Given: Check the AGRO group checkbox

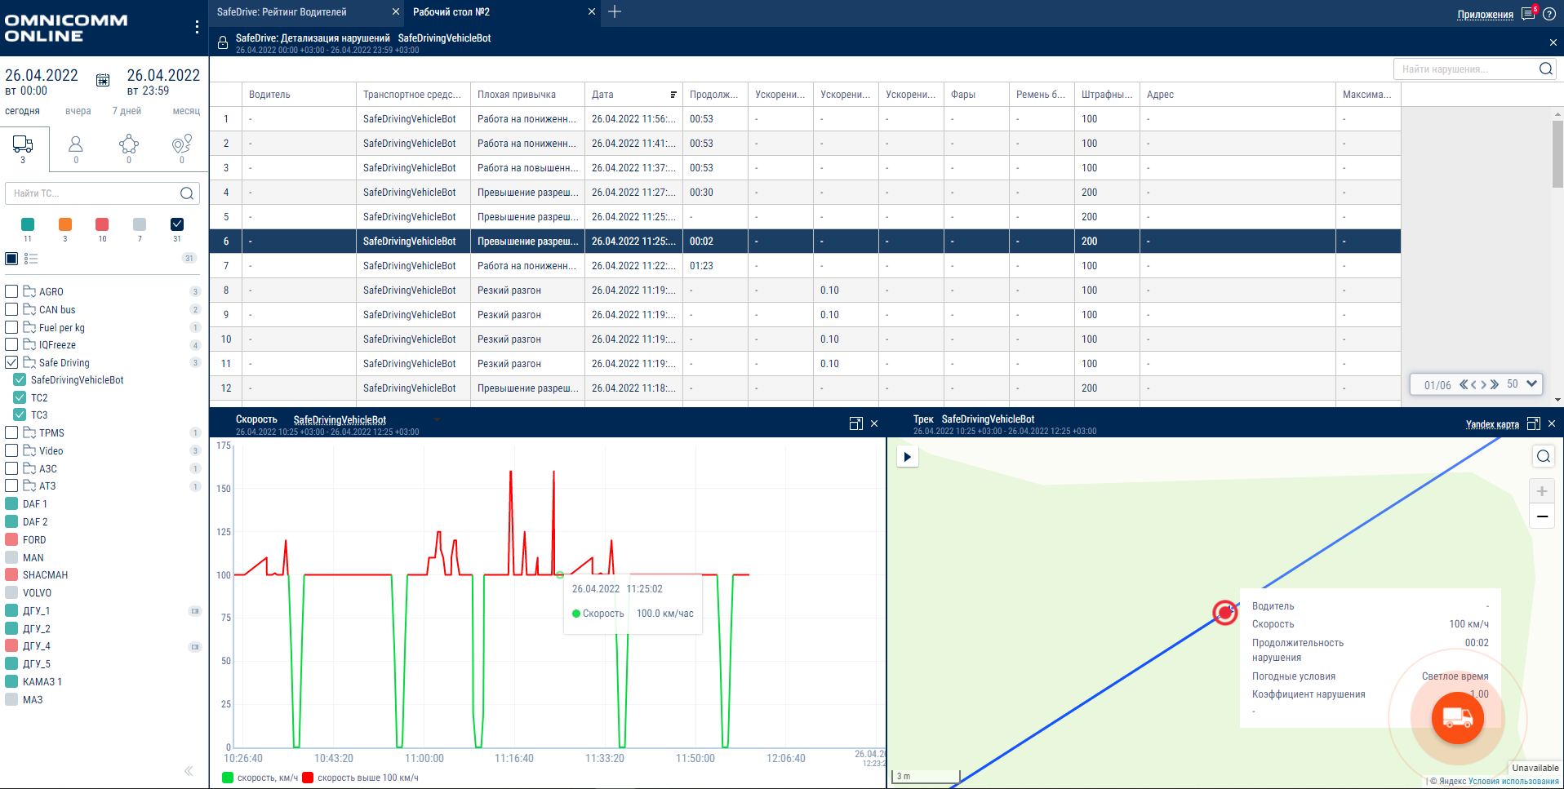Looking at the screenshot, I should click(11, 291).
